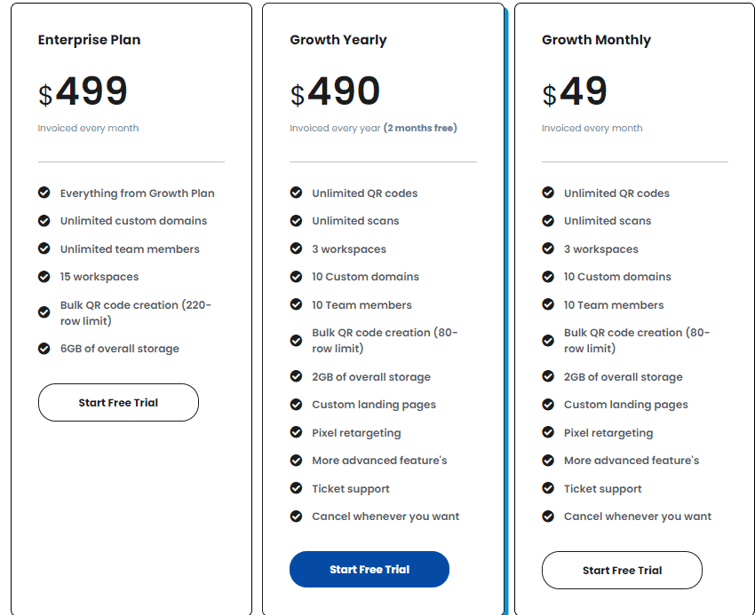Select the checkmark beside 6GB of overall storage

(x=44, y=348)
